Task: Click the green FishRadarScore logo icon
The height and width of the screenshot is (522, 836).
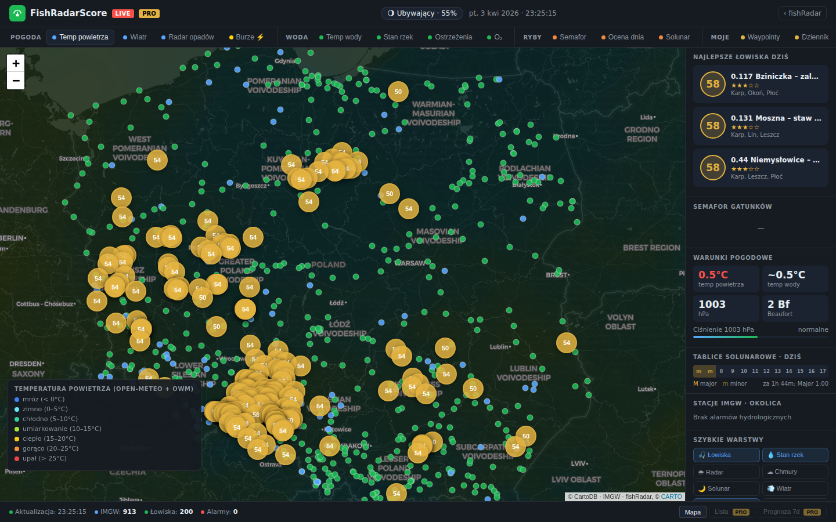Action: pyautogui.click(x=17, y=13)
